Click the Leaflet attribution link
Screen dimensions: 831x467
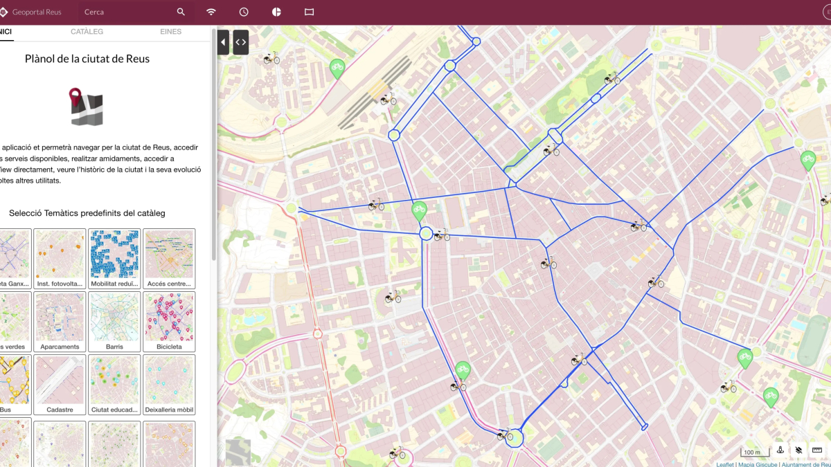725,464
